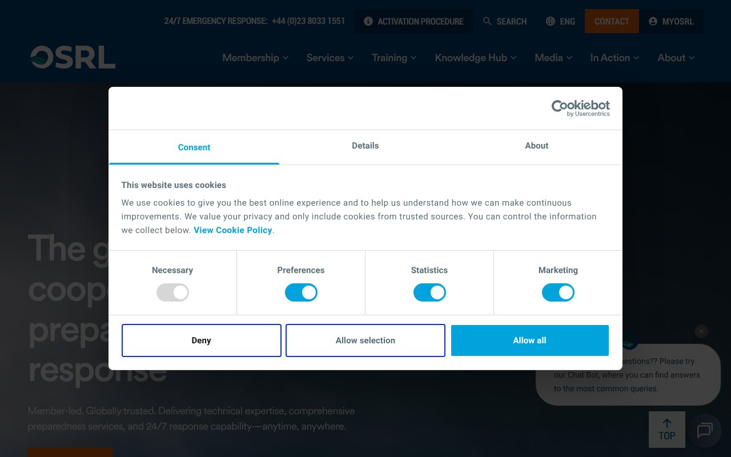Open the chat bot bubble icon

click(705, 431)
